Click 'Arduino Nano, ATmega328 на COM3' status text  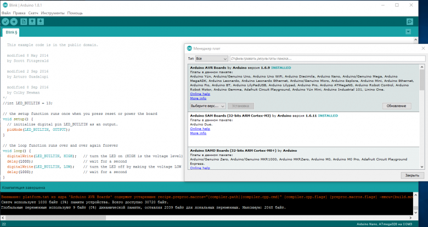click(x=384, y=224)
